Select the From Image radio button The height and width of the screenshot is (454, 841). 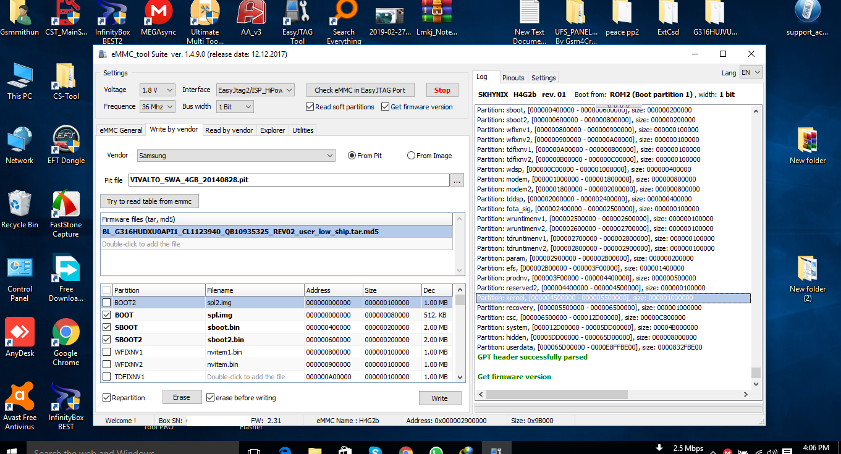click(x=411, y=156)
